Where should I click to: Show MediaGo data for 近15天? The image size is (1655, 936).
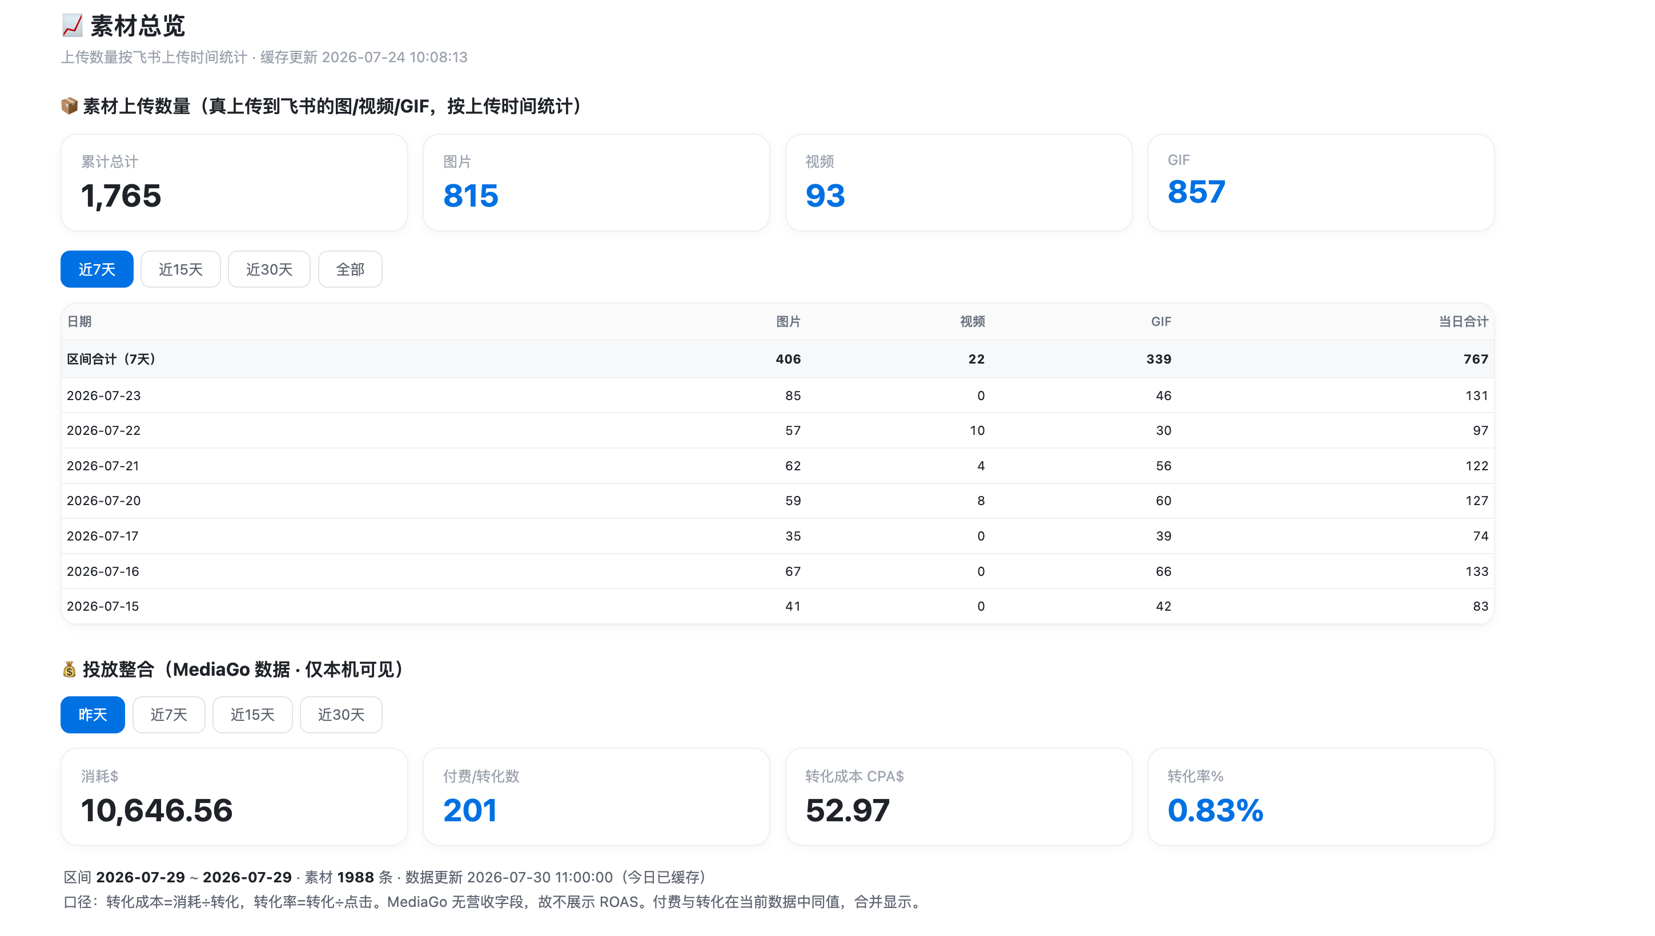[253, 715]
